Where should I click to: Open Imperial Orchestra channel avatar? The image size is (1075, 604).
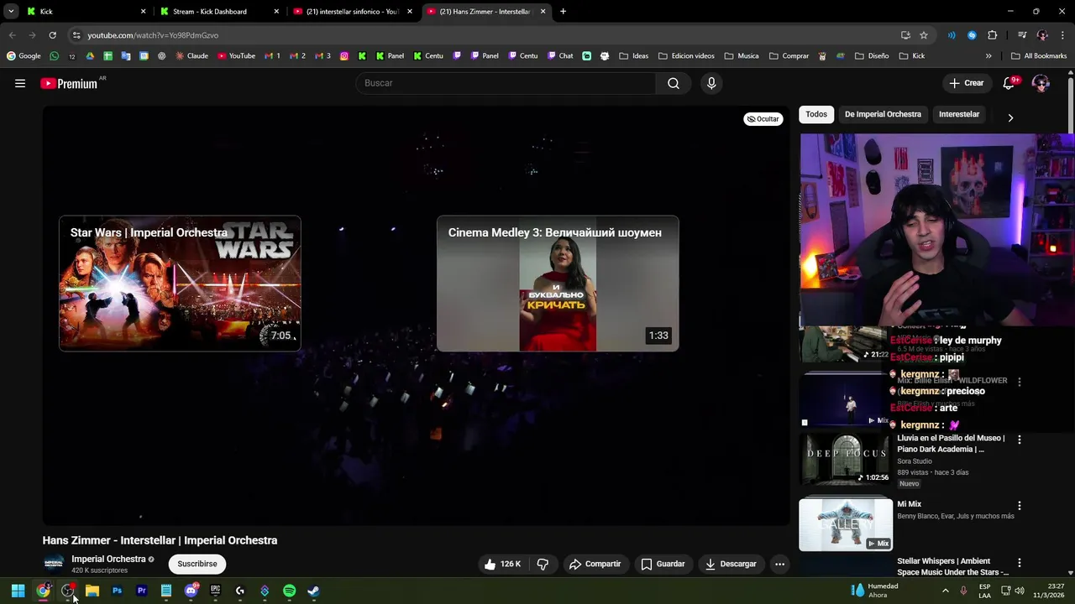coord(54,564)
